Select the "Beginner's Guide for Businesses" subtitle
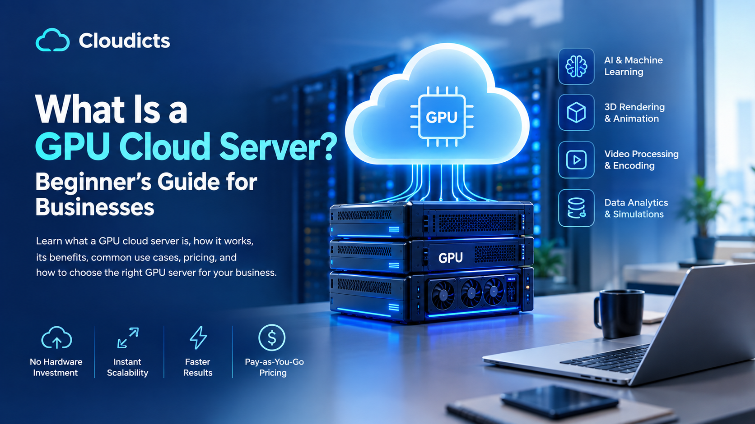 [146, 194]
